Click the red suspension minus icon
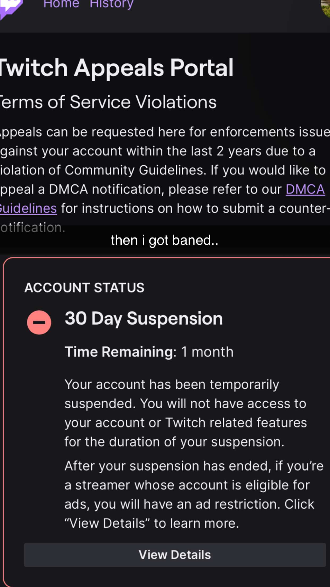This screenshot has height=587, width=330. (39, 322)
